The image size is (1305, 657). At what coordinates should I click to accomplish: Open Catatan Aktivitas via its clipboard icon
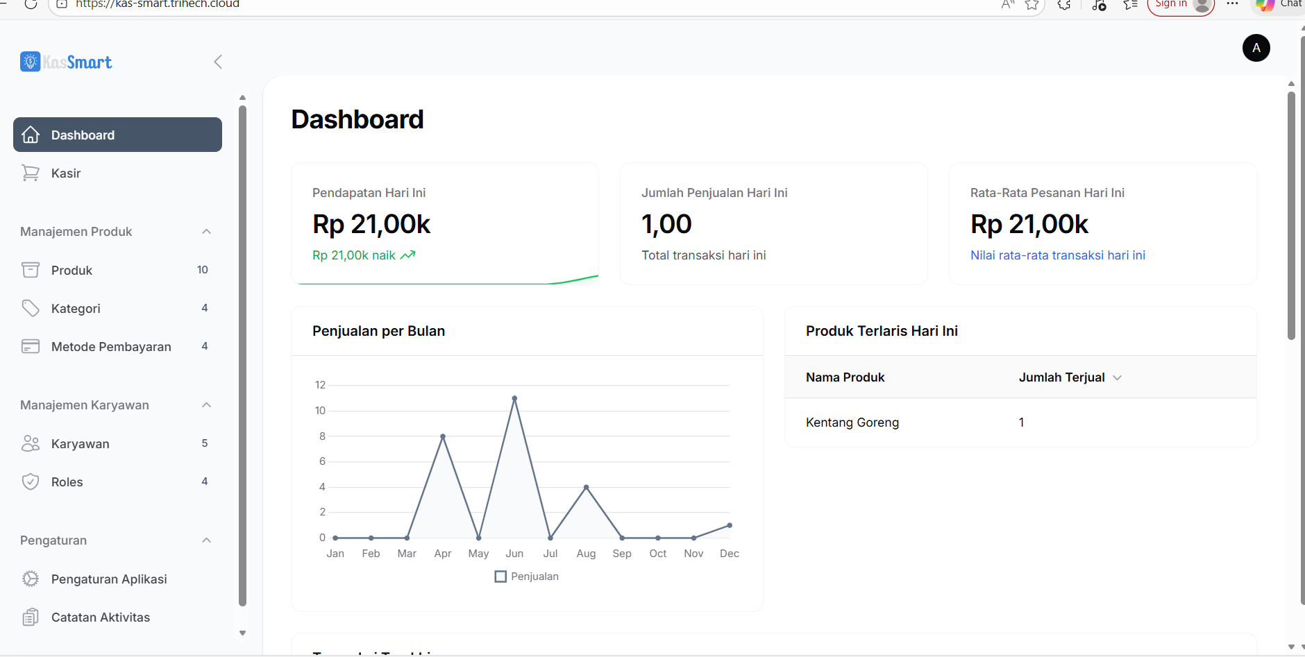(x=31, y=617)
